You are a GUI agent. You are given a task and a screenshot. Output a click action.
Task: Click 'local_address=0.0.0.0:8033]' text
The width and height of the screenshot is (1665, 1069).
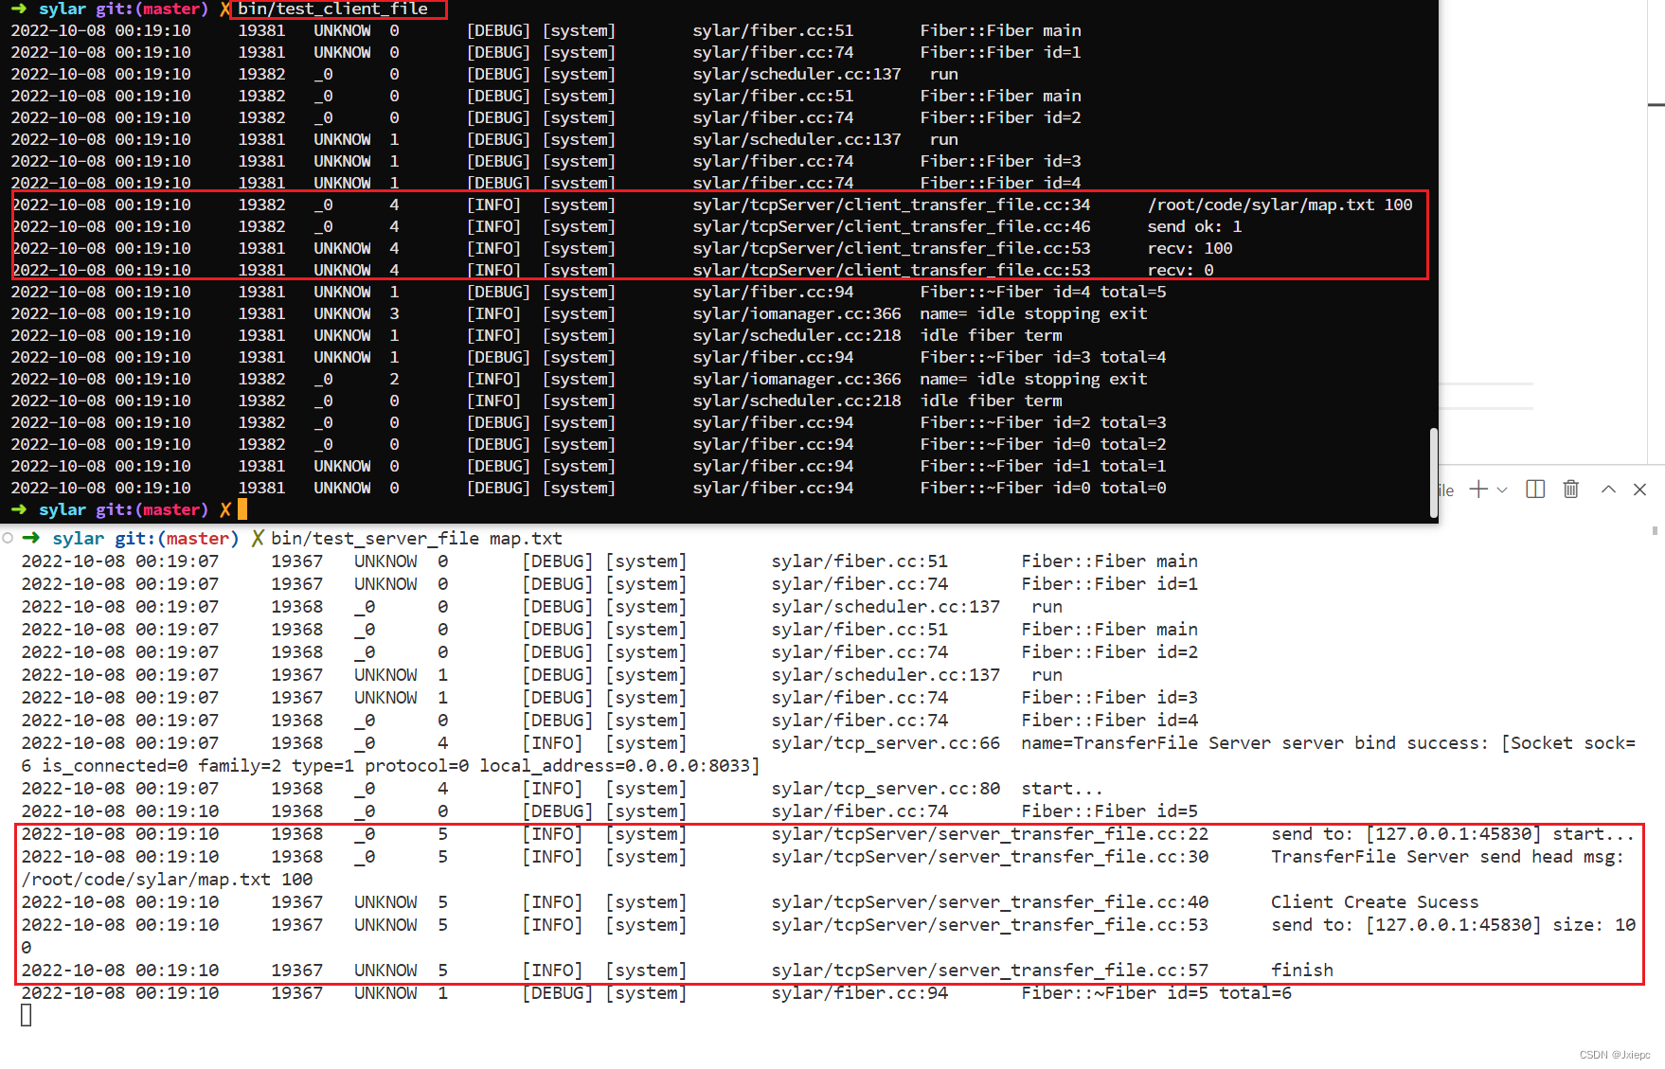tap(619, 766)
